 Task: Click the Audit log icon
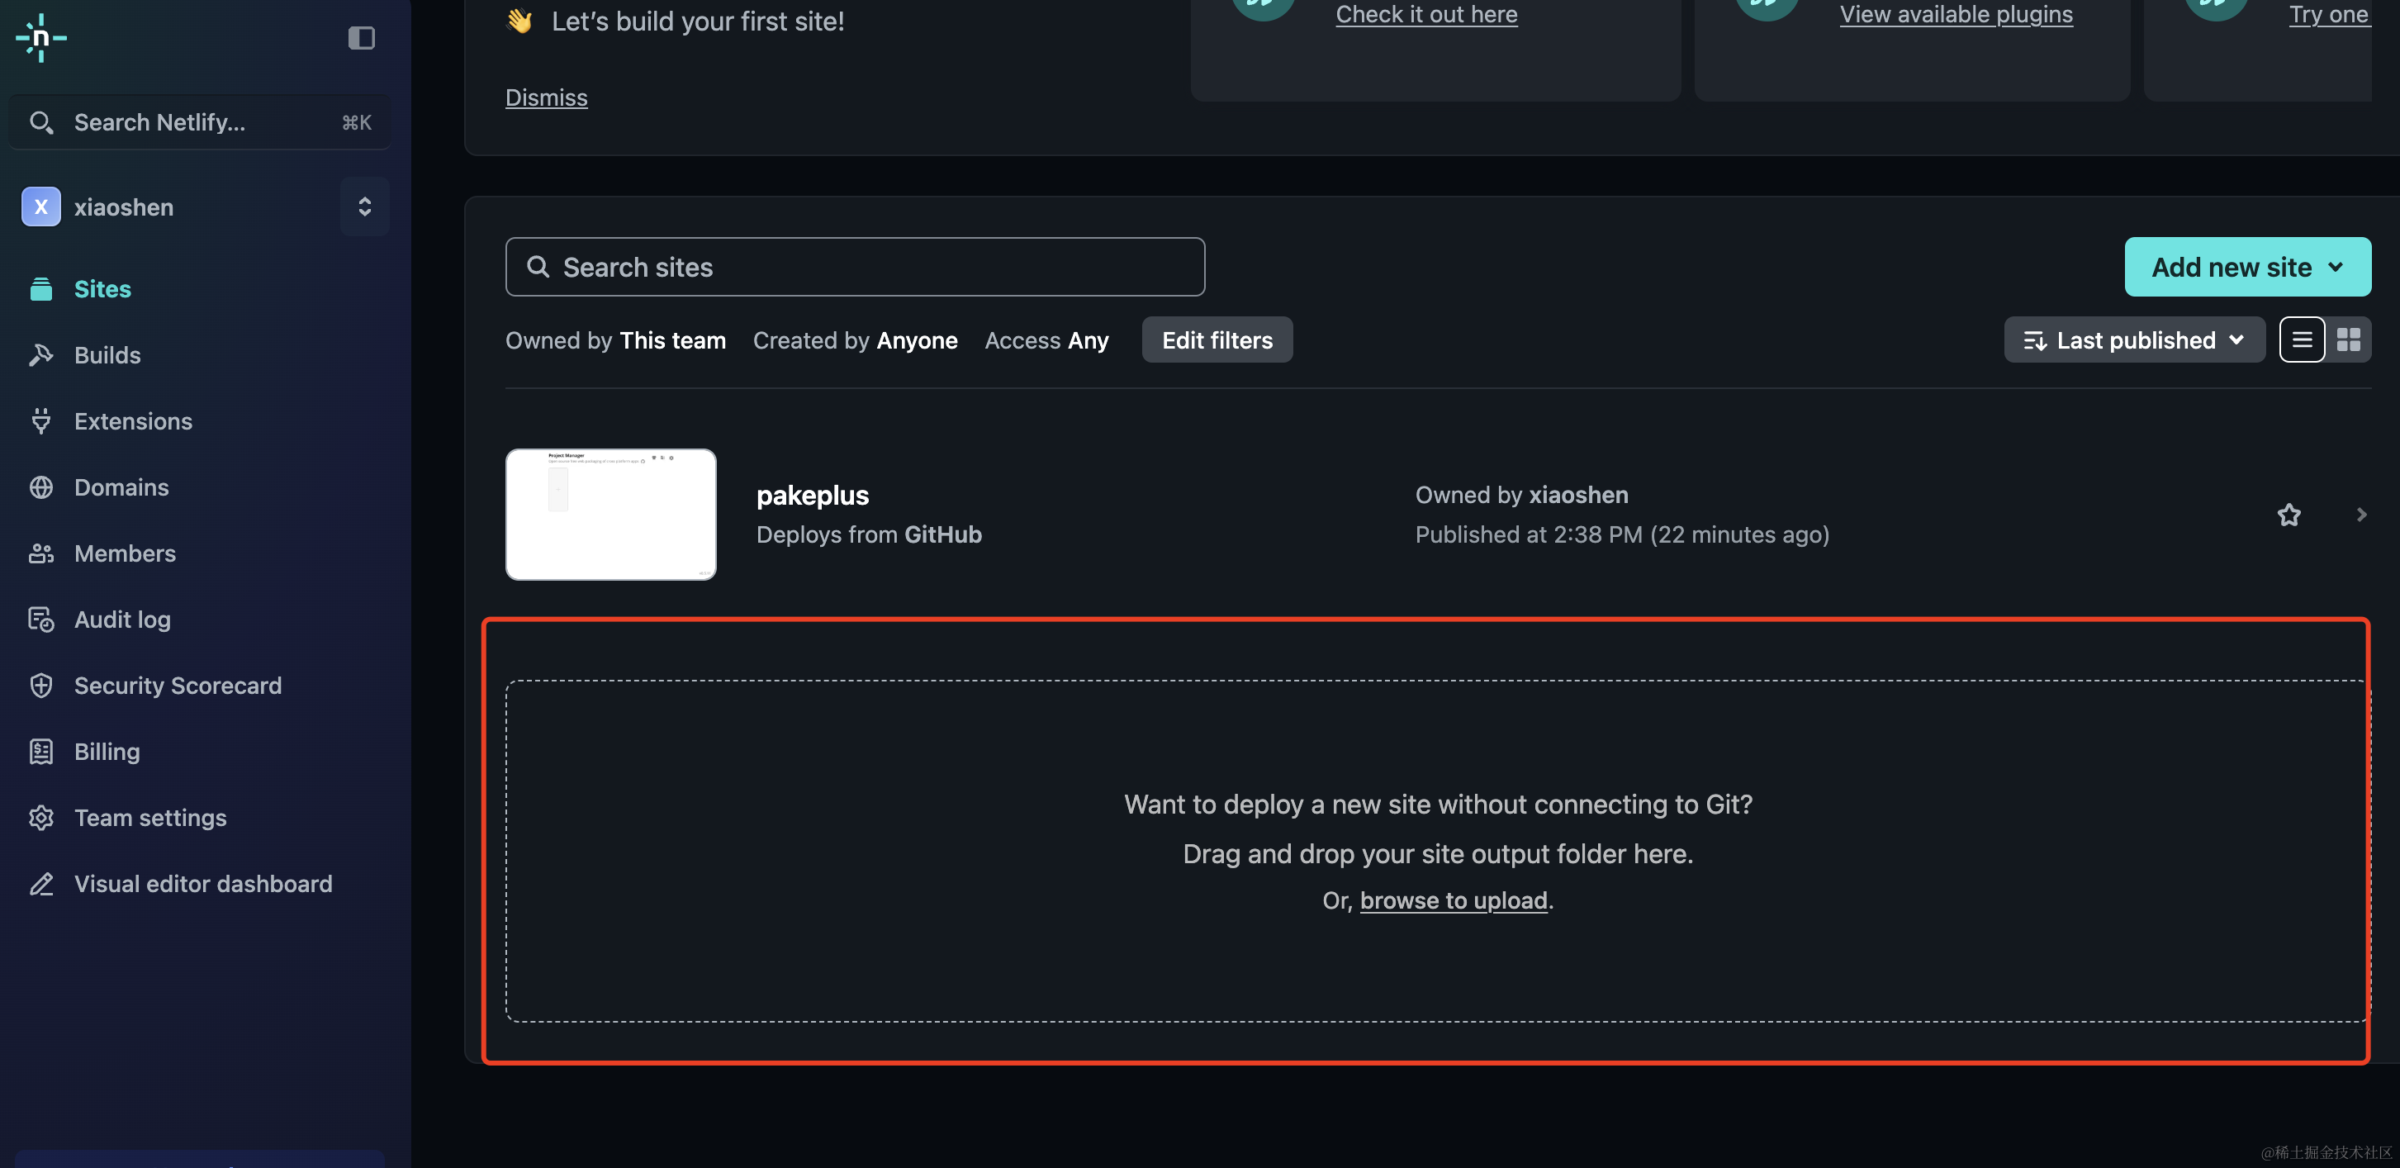point(41,620)
